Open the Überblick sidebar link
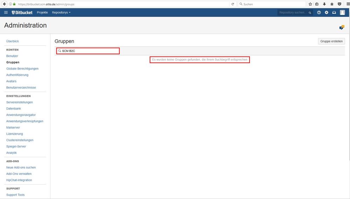This screenshot has width=350, height=199. (x=13, y=41)
